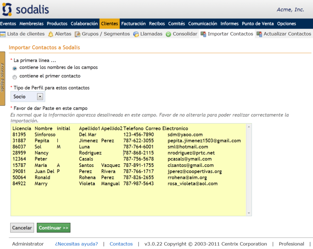Screen dimensions: 313x249
Task: Click the Alertas bell icon
Action: [50, 34]
